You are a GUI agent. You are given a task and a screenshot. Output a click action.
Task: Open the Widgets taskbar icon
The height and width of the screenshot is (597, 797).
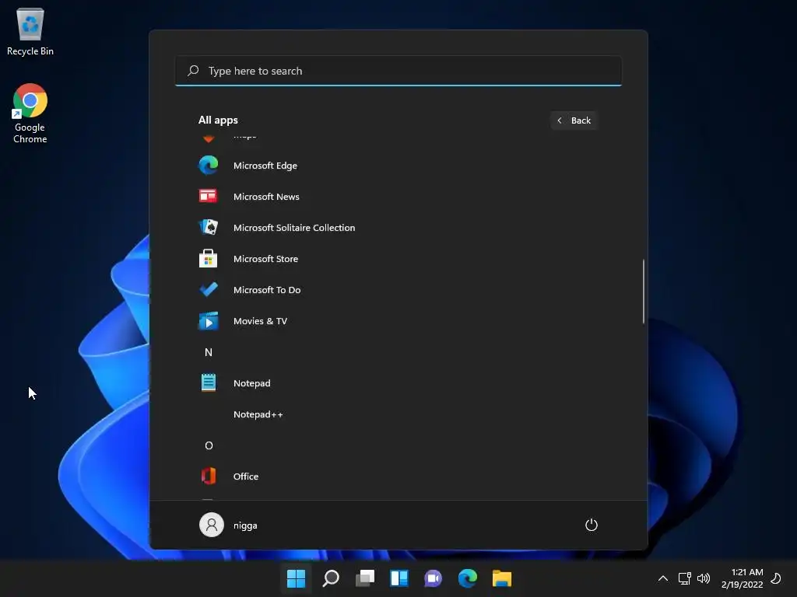tap(399, 578)
